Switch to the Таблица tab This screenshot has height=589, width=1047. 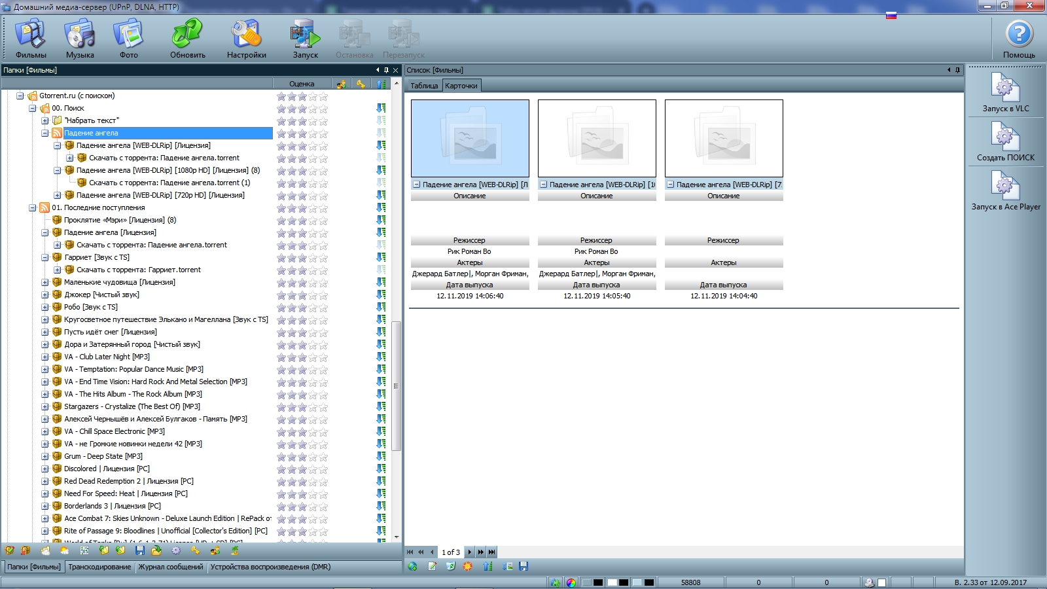coord(423,86)
